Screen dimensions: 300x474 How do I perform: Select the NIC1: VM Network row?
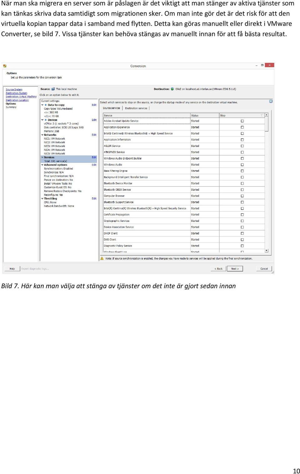(x=54, y=139)
